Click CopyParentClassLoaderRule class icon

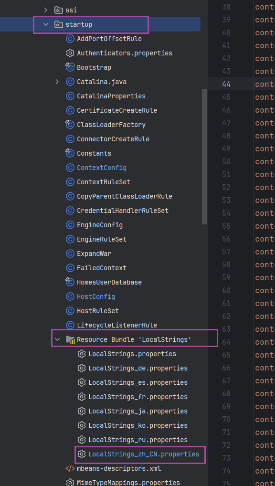click(70, 196)
